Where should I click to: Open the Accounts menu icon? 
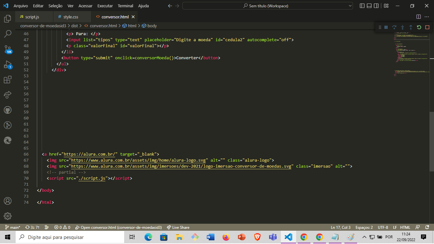pyautogui.click(x=8, y=201)
